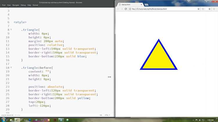Open the HTML language mode dropdown
Viewport: 218px width, 122px height.
tap(107, 115)
